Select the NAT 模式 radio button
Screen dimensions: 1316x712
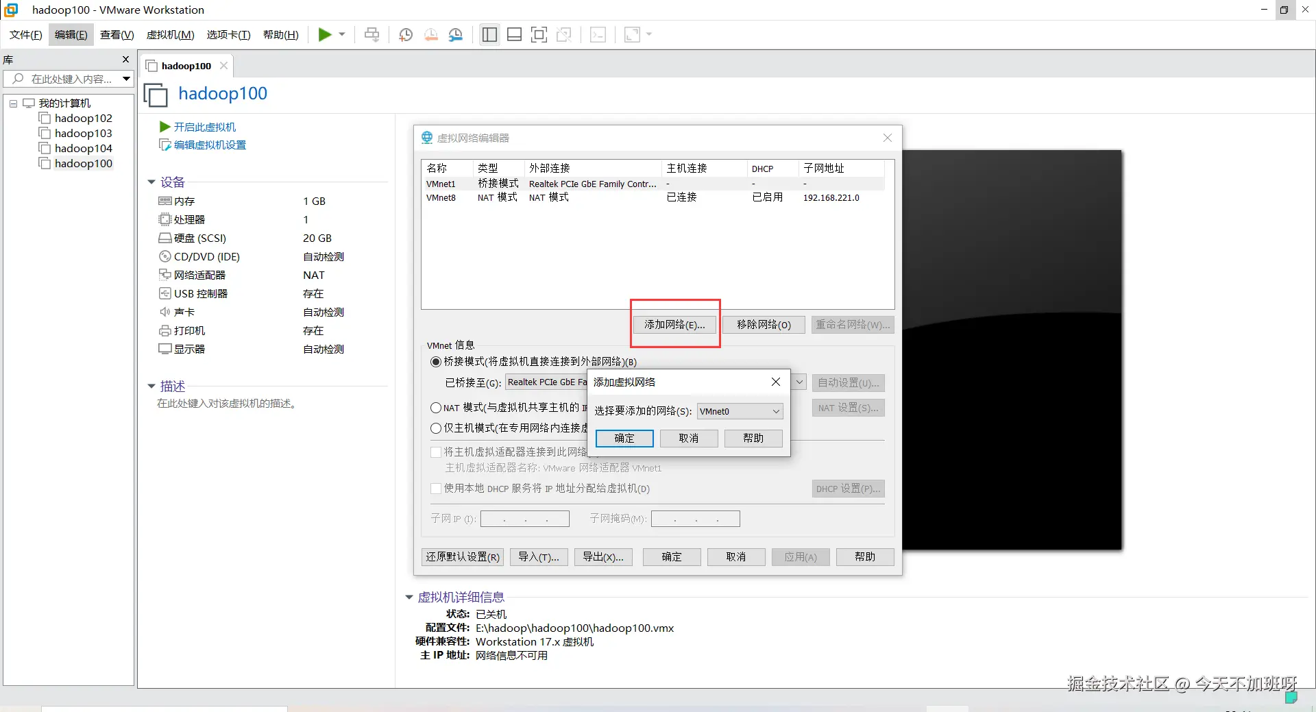(436, 408)
